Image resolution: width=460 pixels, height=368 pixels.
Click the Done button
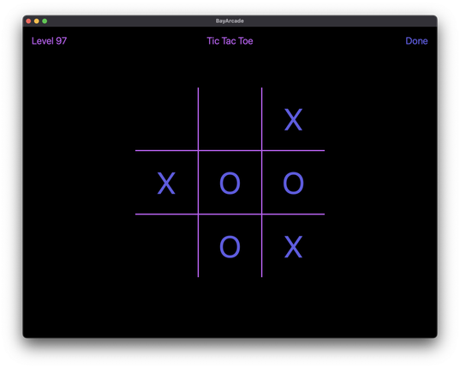click(x=416, y=41)
